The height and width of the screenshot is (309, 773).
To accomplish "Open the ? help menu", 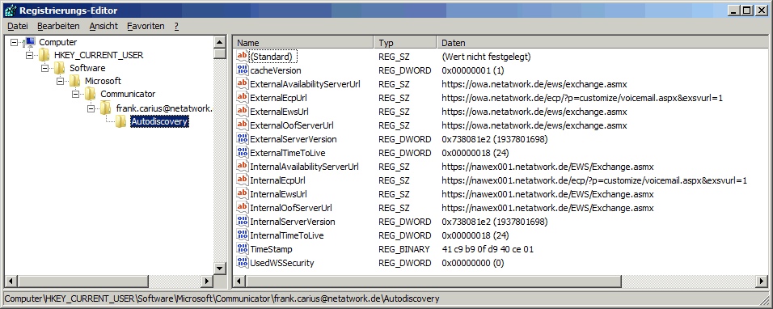I will coord(176,26).
